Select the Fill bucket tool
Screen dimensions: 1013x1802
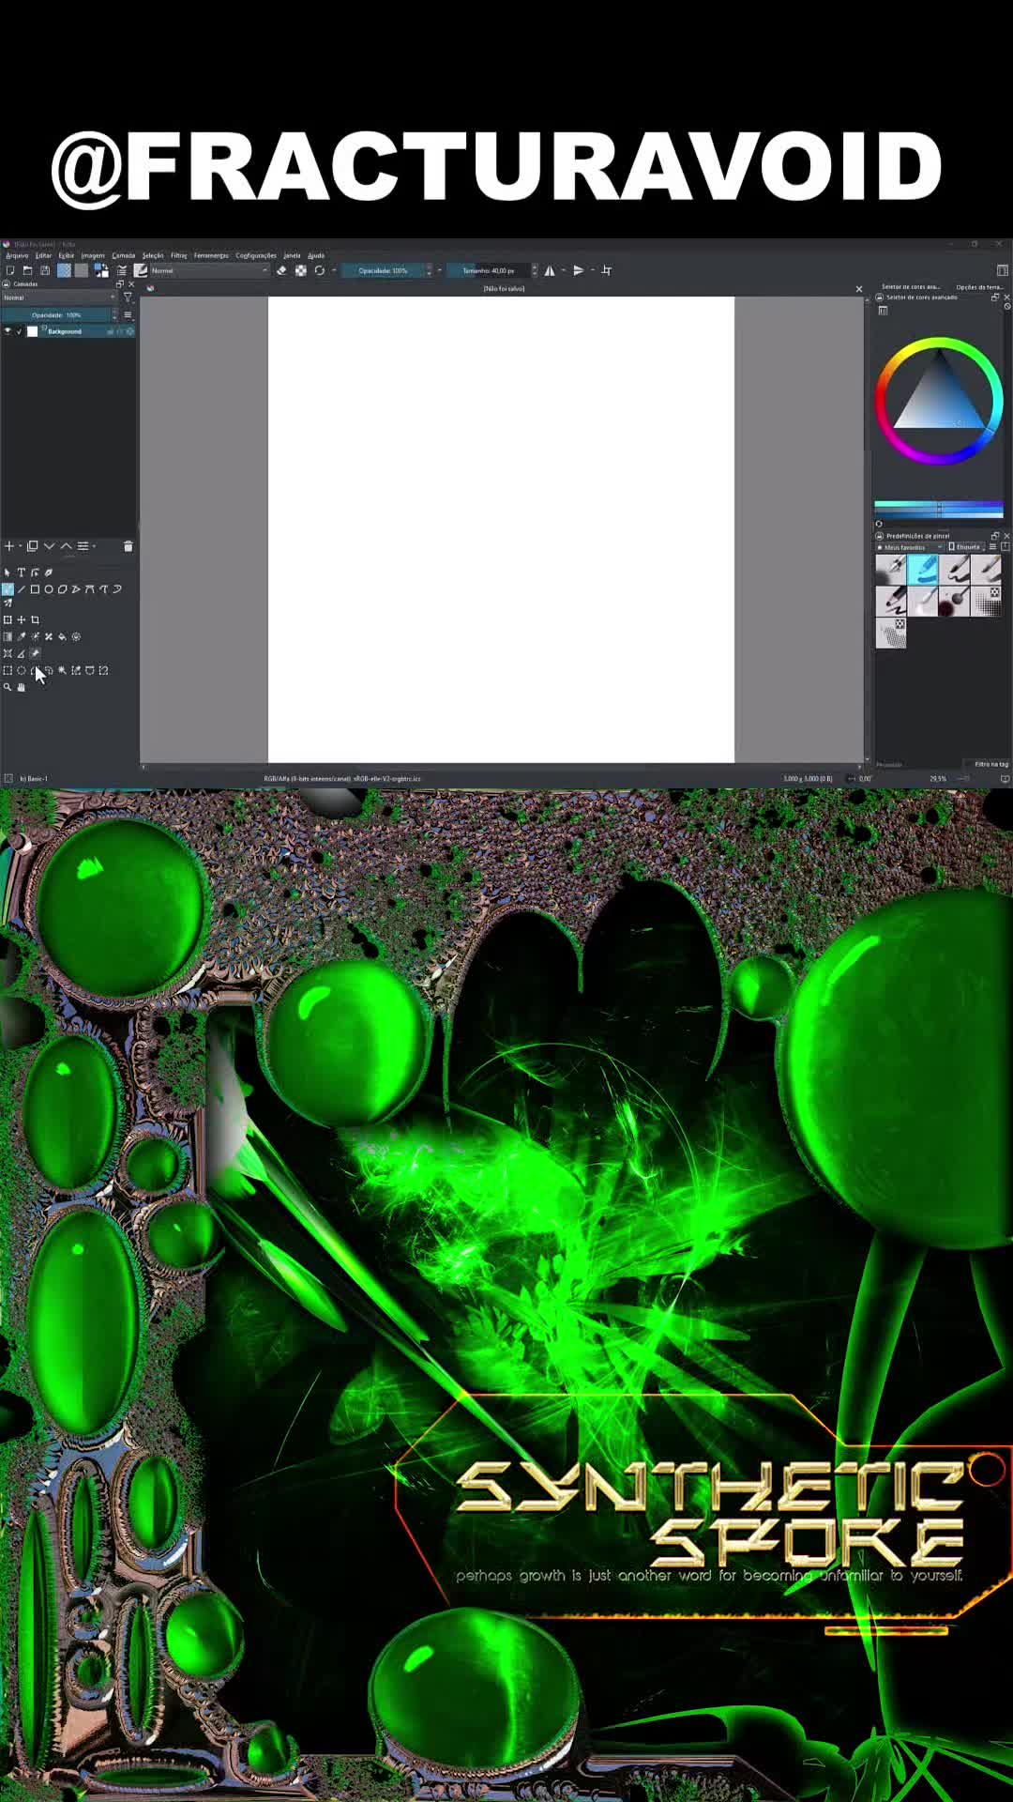pos(62,636)
